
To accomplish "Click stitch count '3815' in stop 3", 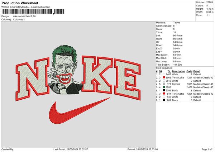I will point(168,81).
